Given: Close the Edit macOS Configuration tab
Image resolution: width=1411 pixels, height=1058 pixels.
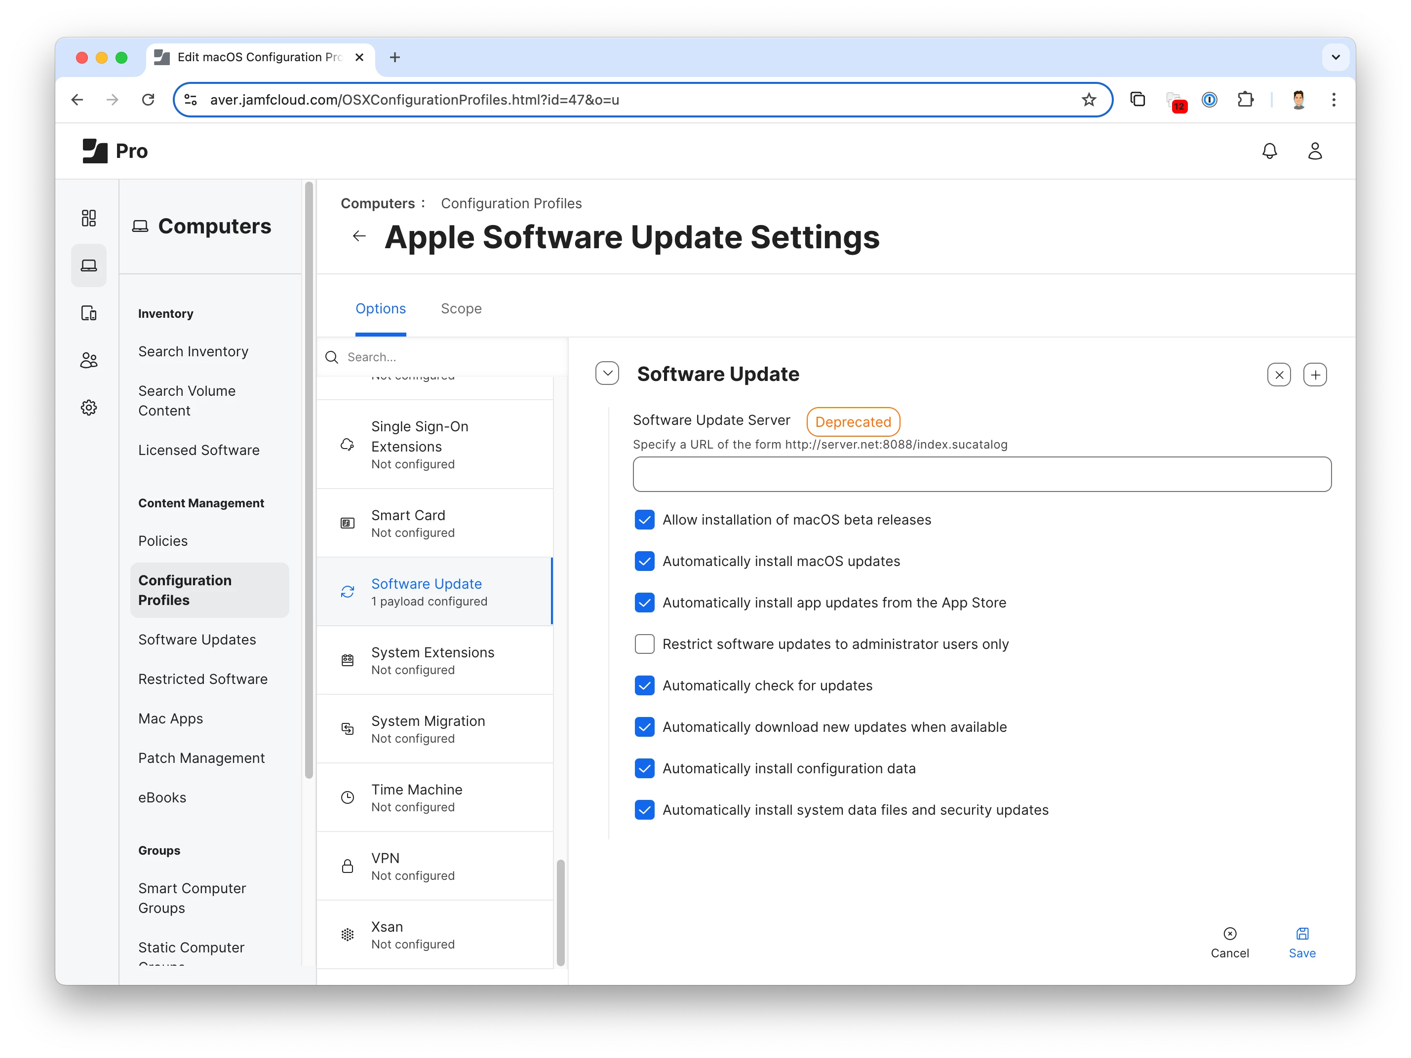Looking at the screenshot, I should click(359, 57).
